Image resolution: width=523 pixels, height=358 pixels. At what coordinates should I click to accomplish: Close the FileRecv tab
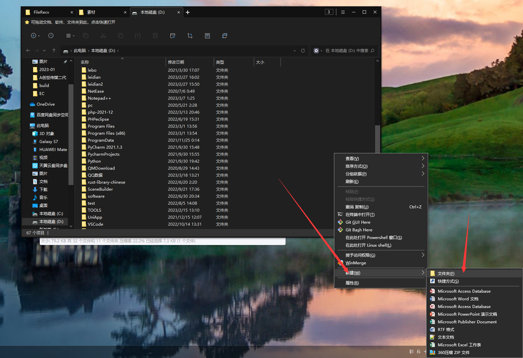(72, 12)
